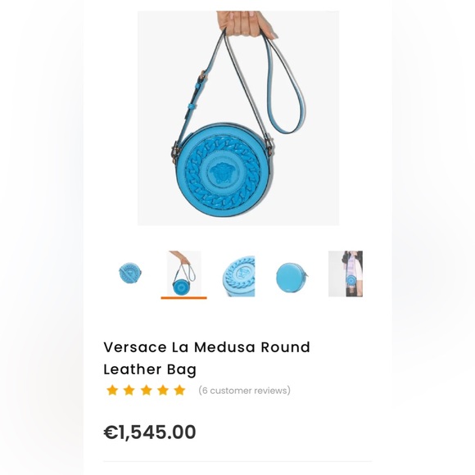This screenshot has height=475, width=475.
Task: Click the fourth rating star
Action: (163, 390)
